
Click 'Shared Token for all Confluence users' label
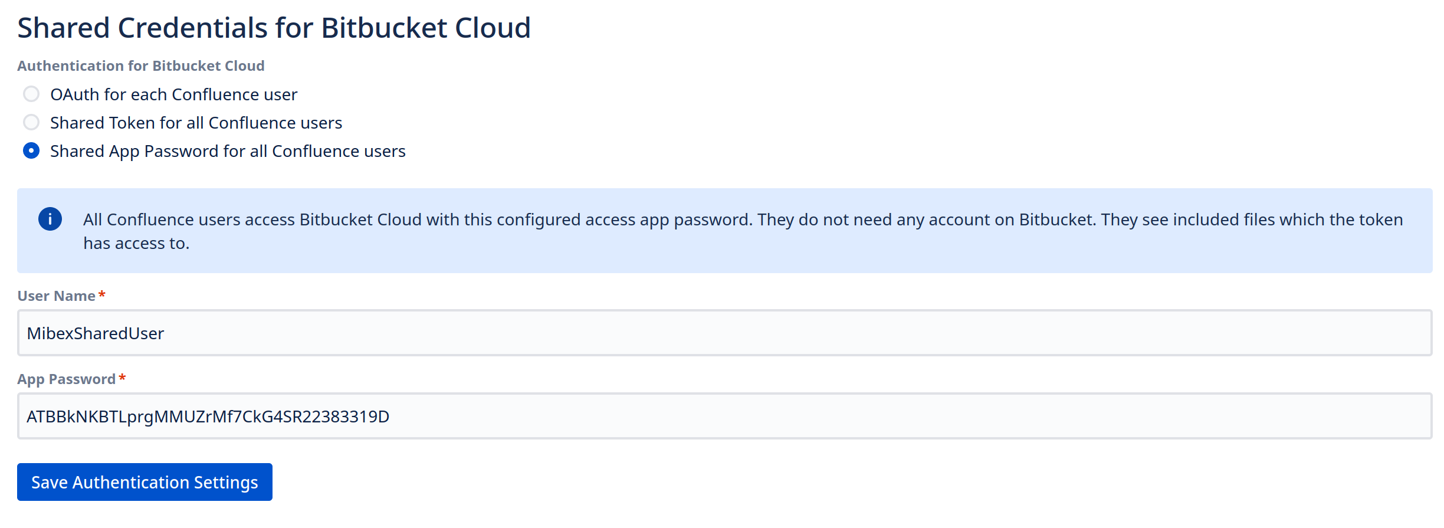click(x=196, y=123)
